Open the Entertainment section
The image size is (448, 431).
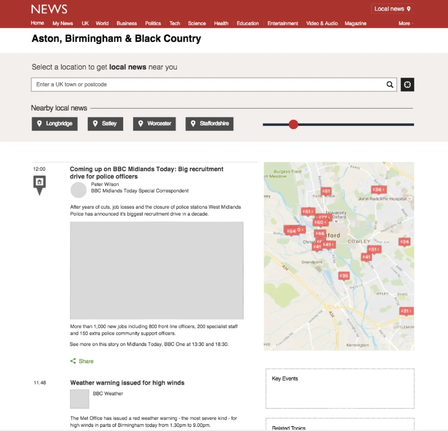point(283,24)
